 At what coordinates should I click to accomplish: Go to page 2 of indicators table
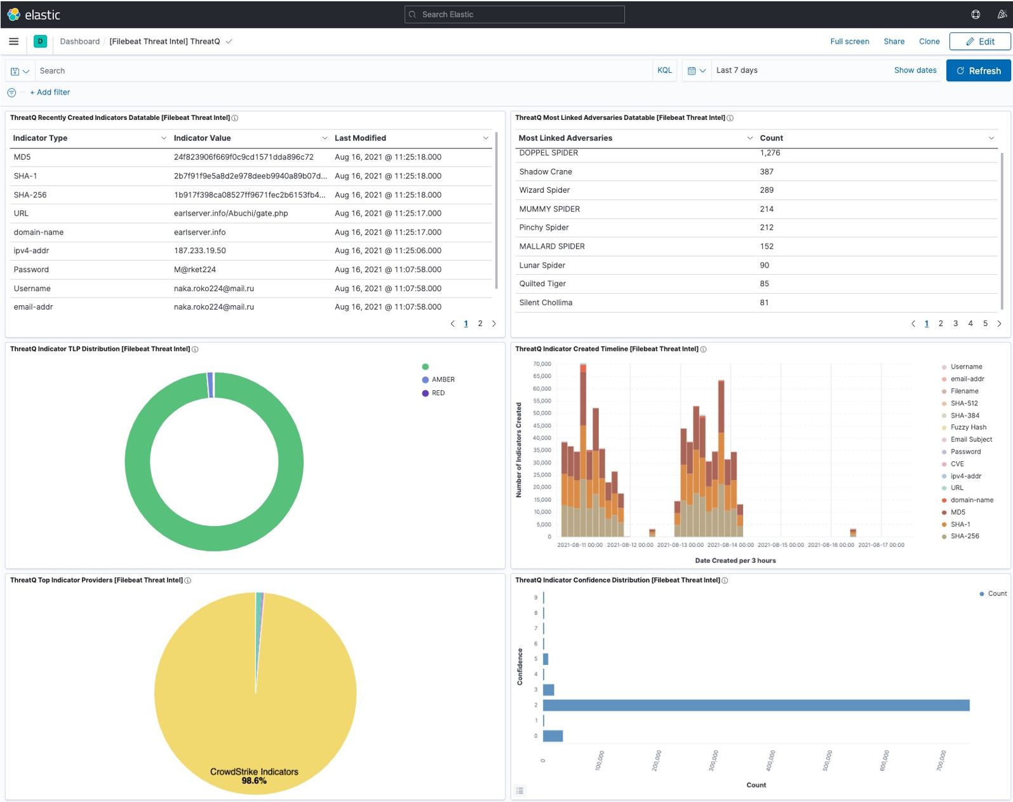tap(480, 324)
